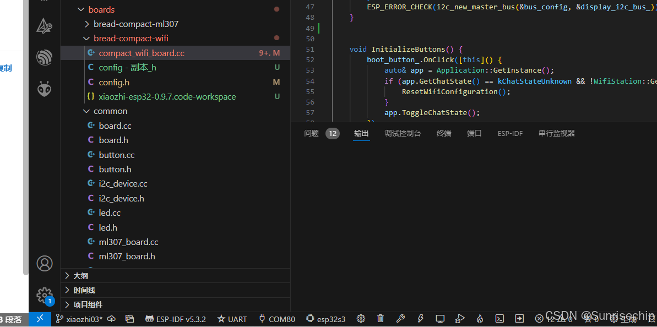Viewport: 657px width, 327px height.
Task: Switch to the 端口 ports tab
Action: (x=474, y=134)
